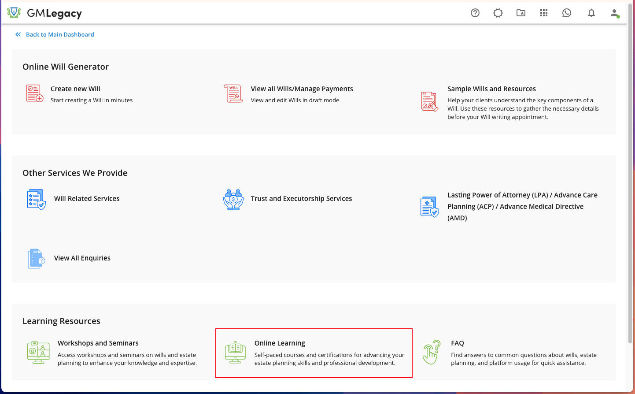
Task: Open the starred folder icon
Action: click(521, 13)
